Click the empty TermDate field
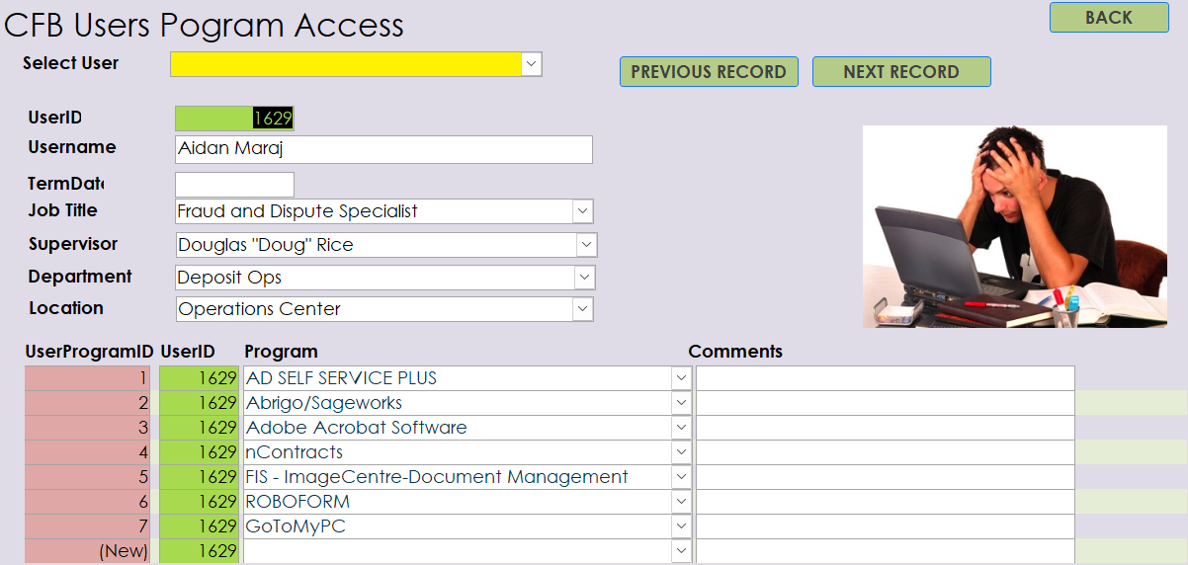 (234, 185)
